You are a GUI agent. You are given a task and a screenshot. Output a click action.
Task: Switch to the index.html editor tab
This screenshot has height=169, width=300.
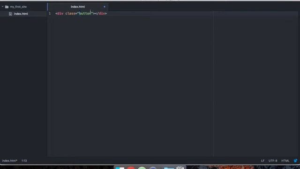(78, 7)
